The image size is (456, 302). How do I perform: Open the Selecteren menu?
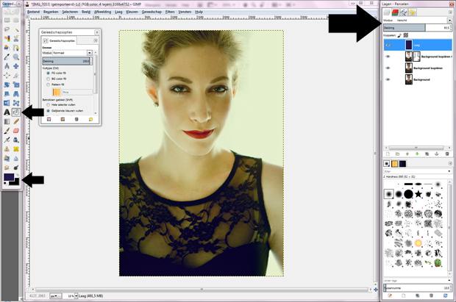[x=70, y=12]
